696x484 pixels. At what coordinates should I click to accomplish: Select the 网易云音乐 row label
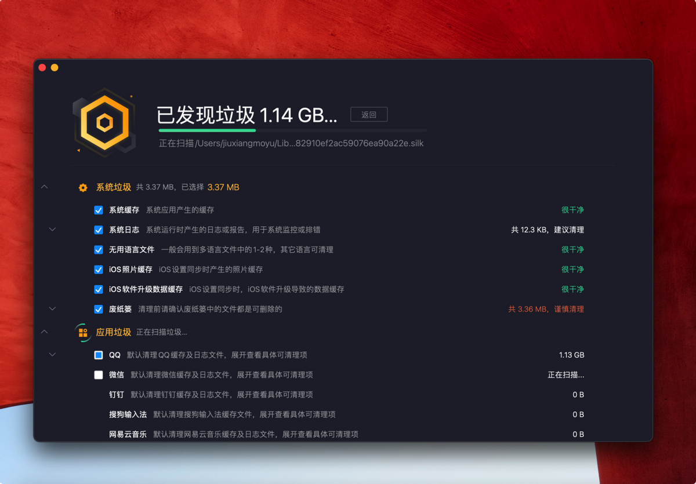coord(128,434)
